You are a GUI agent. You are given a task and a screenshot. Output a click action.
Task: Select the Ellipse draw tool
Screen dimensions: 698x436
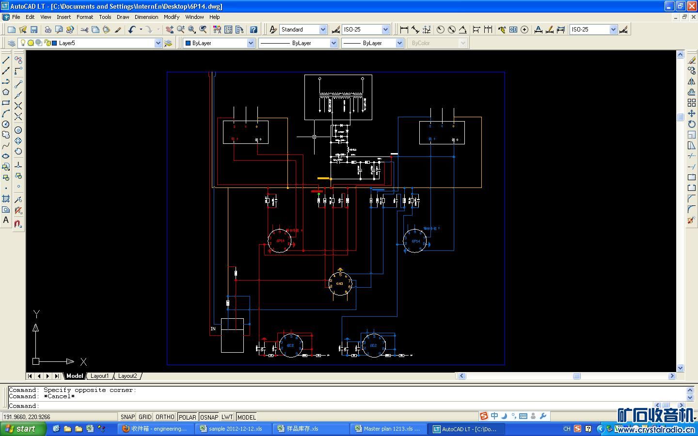point(6,156)
